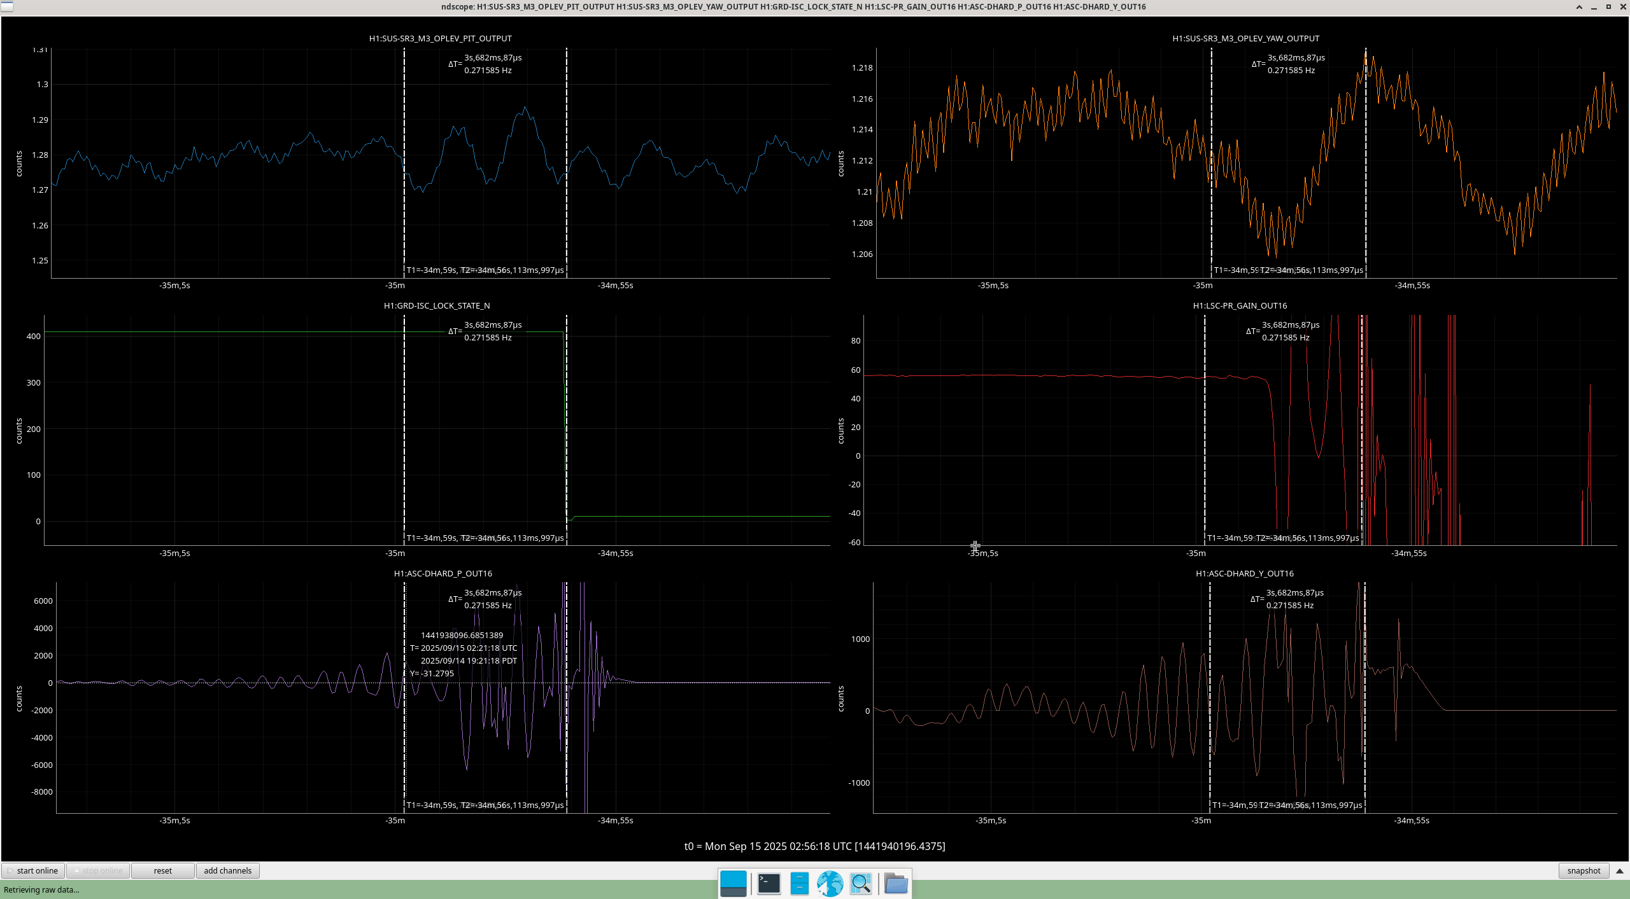This screenshot has width=1630, height=899.
Task: Click the terminal icon in the dock
Action: pyautogui.click(x=769, y=883)
